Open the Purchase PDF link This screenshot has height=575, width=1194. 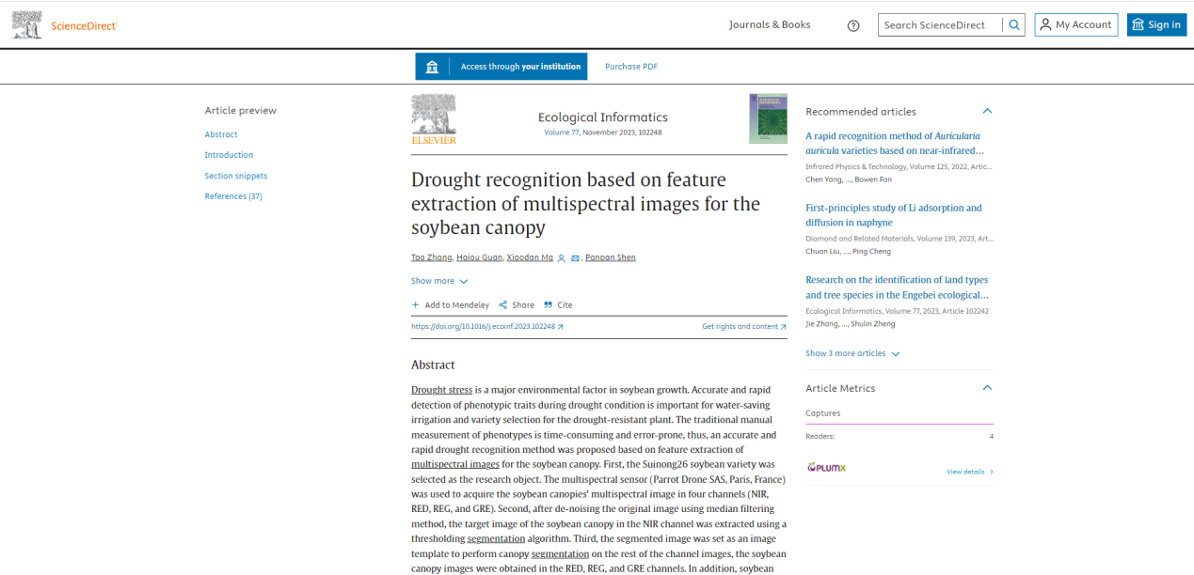630,67
